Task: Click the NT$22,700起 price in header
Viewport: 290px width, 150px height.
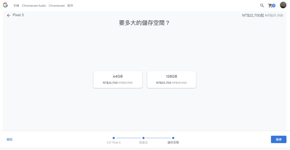Action: (253, 15)
